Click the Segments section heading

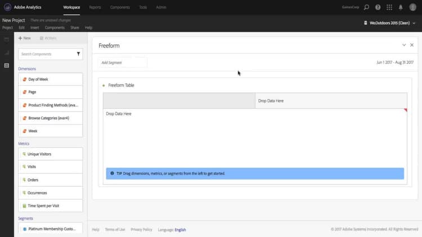click(25, 218)
